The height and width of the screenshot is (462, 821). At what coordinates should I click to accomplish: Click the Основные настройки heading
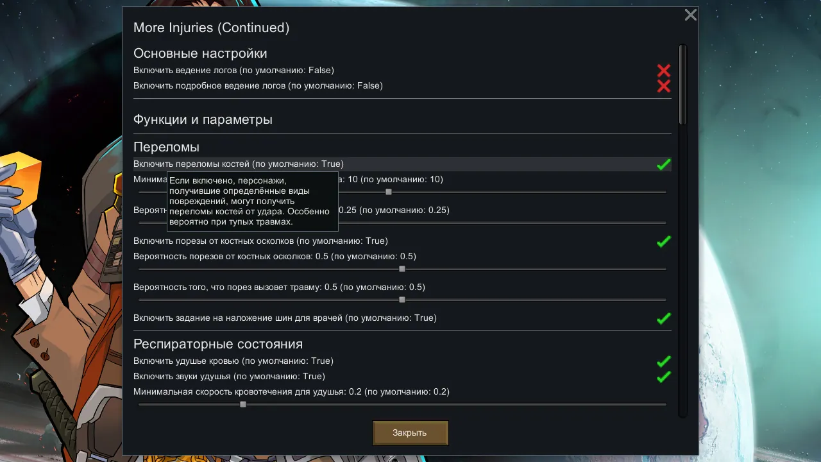(200, 53)
